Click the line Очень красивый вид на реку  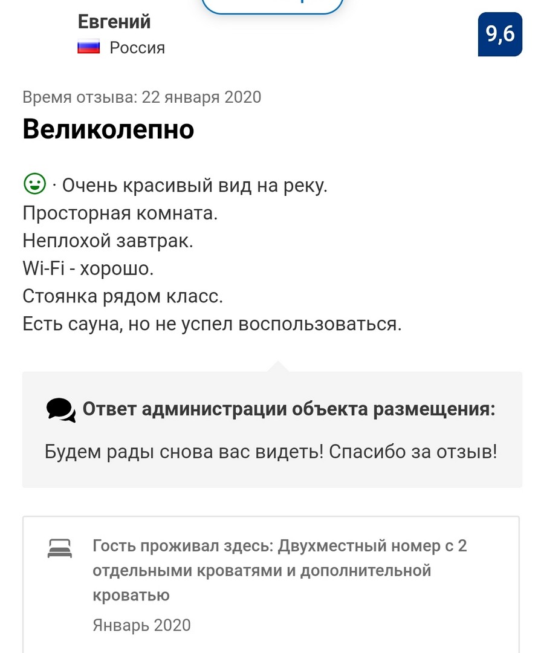[x=195, y=186]
